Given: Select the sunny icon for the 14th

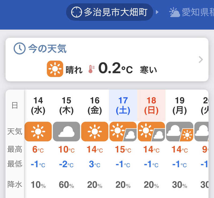Looking at the screenshot, I should 38,131.
